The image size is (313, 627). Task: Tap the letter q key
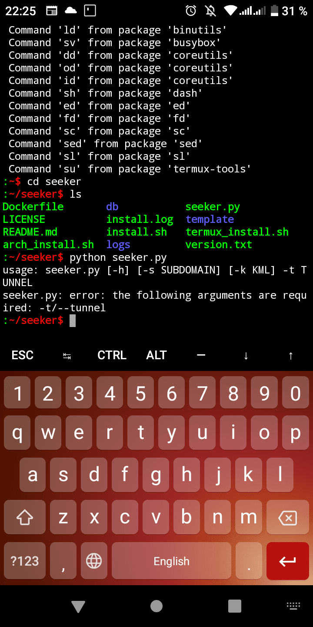click(17, 432)
